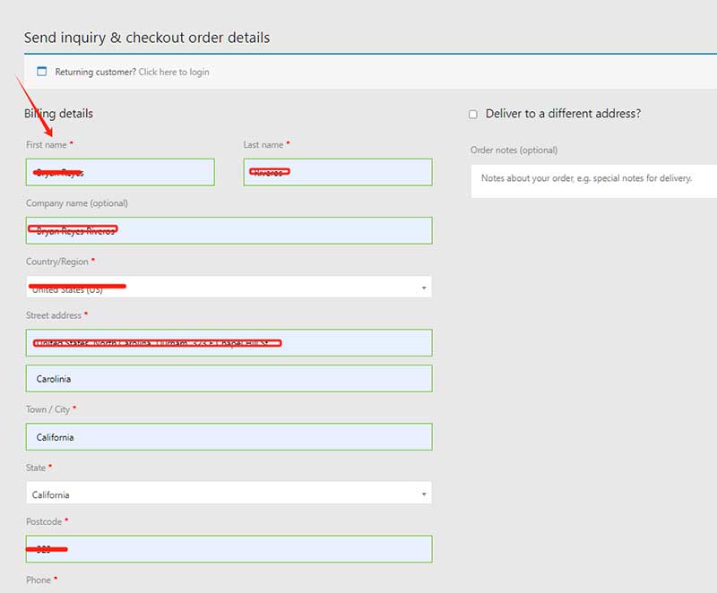Screen dimensions: 717x593
Task: Click the State dropdown arrow
Action: point(423,494)
